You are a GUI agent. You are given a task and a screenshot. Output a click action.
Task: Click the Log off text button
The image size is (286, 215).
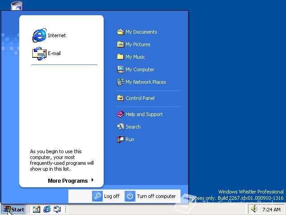pos(112,196)
